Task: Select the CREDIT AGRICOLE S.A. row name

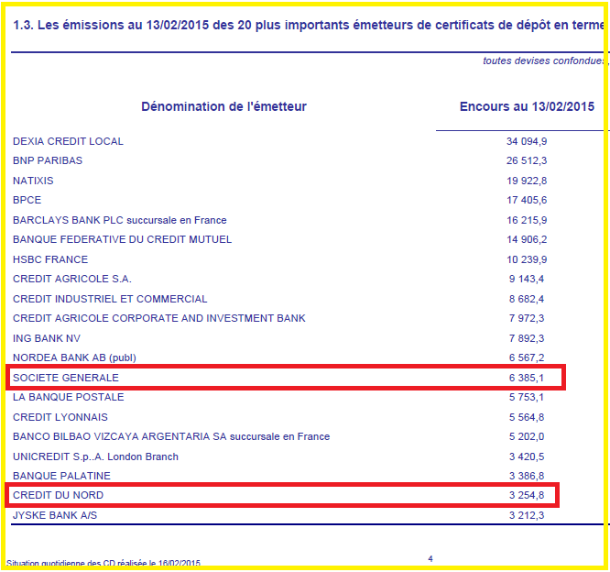Action: (72, 279)
